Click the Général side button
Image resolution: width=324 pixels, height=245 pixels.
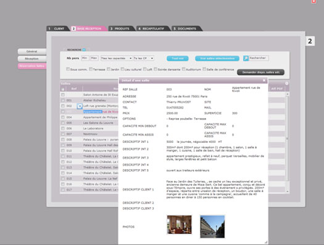tap(32, 51)
